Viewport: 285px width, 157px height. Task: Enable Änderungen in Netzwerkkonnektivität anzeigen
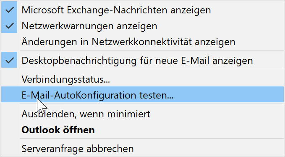point(143,42)
